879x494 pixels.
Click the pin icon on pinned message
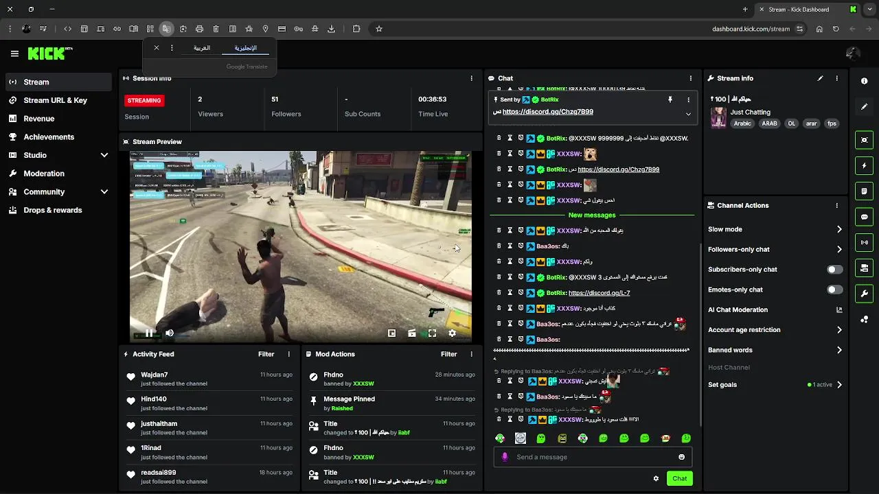coord(670,99)
